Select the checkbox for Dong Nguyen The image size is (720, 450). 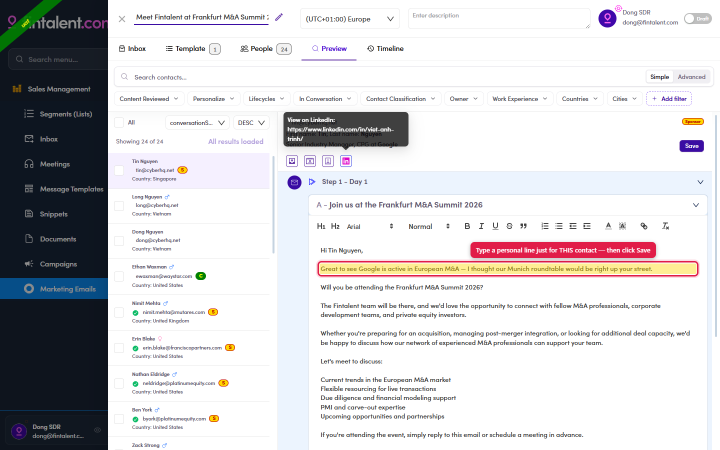pos(119,240)
